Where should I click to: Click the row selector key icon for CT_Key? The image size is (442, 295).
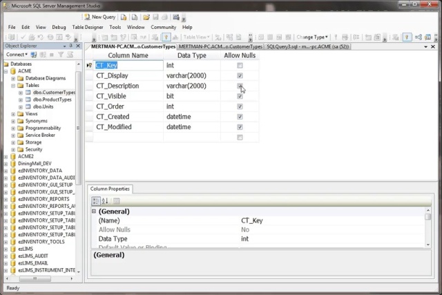point(89,66)
